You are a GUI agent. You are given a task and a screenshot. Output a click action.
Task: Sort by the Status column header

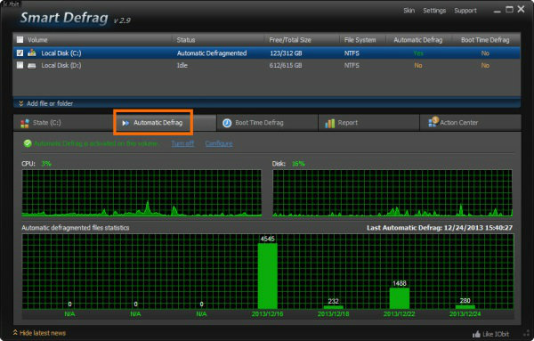pos(186,40)
